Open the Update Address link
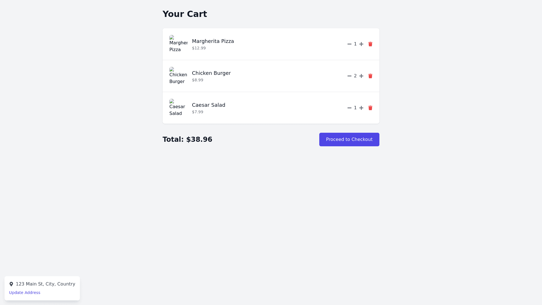Screen dimensions: 542x305 (25, 293)
